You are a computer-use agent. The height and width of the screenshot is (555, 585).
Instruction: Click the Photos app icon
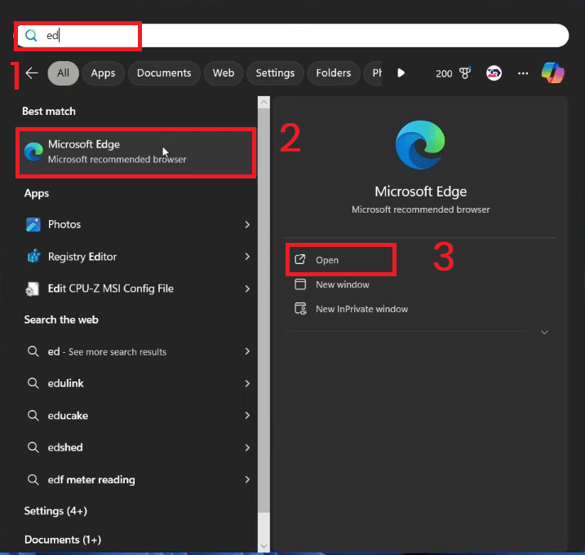point(33,224)
